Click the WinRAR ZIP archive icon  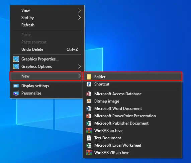(x=89, y=153)
